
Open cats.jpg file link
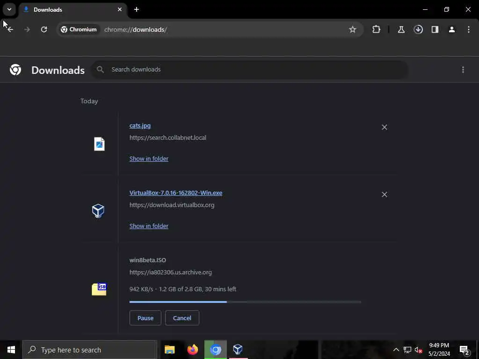[140, 125]
